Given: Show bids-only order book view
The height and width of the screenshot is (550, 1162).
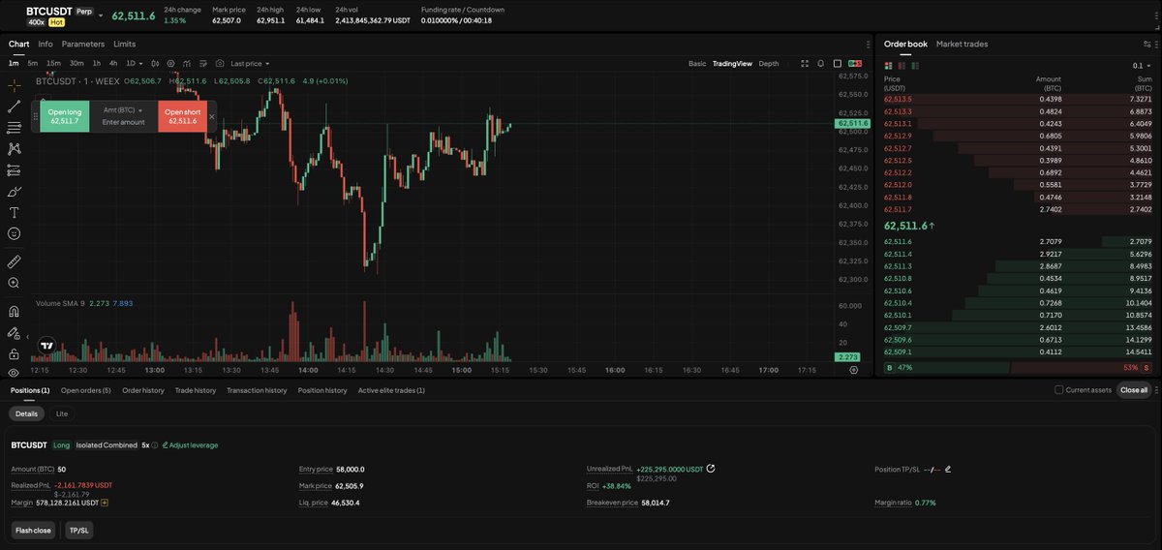Looking at the screenshot, I should click(x=914, y=65).
